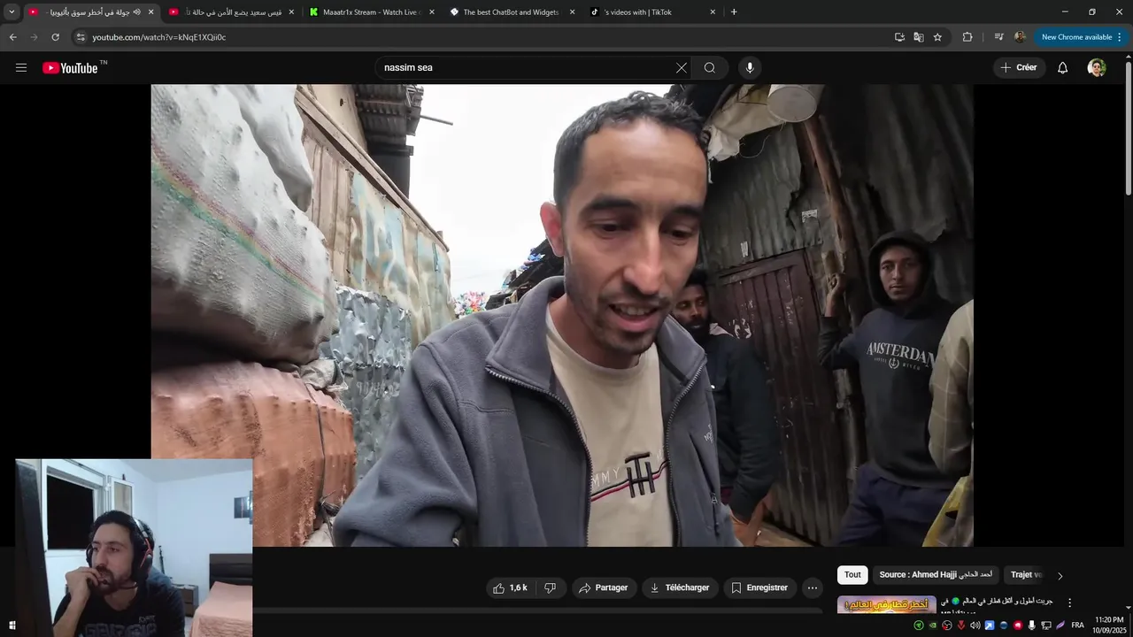Open the YouTube hamburger guide menu

point(21,68)
